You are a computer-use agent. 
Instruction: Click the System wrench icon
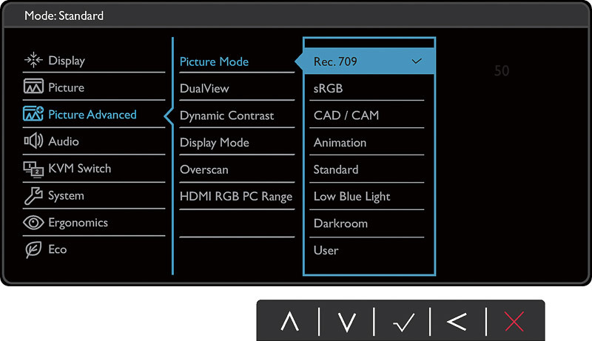33,196
